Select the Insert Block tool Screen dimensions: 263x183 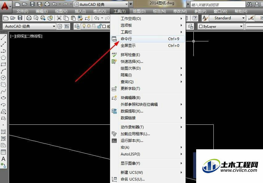click(3, 112)
